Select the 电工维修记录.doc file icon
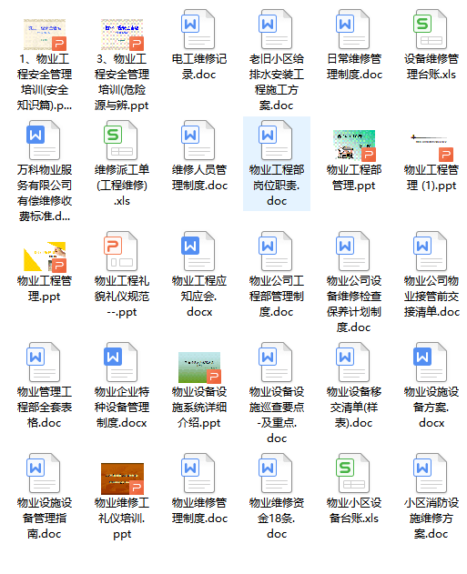 198,30
